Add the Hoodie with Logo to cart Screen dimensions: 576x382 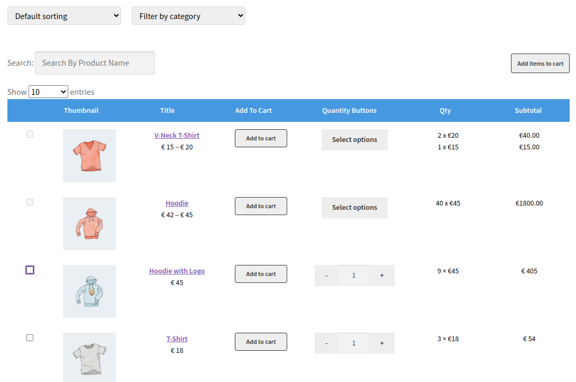261,273
